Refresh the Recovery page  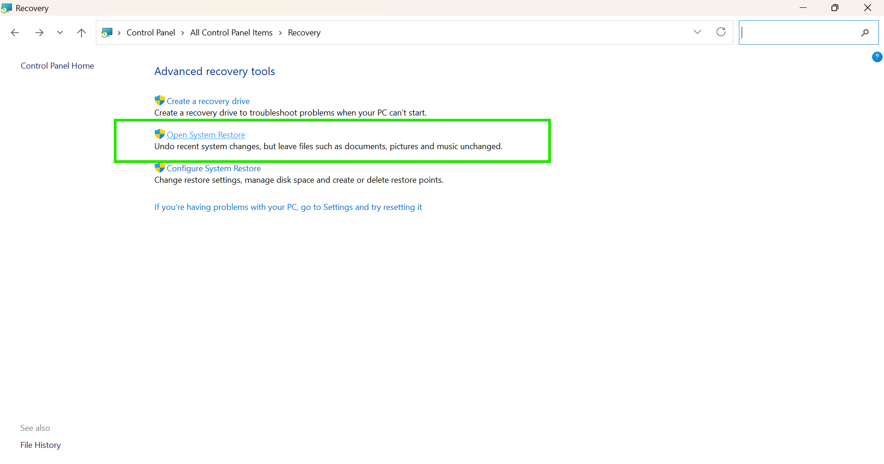(721, 32)
